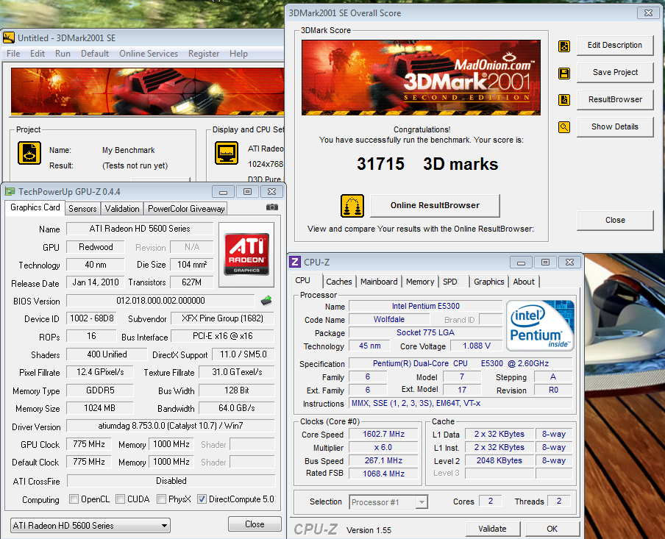
Task: Select the Graphics Card tab in GPU-Z
Action: 35,207
